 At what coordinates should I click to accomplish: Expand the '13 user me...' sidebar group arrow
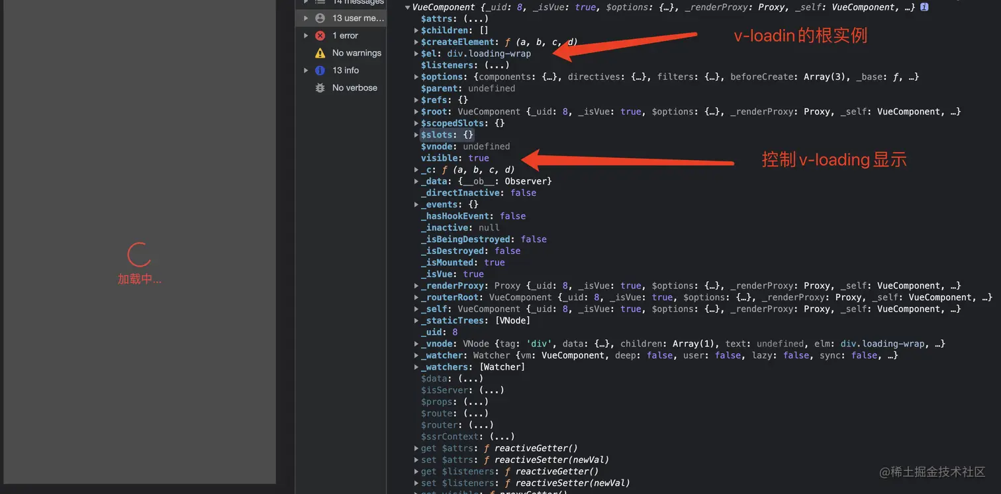306,19
